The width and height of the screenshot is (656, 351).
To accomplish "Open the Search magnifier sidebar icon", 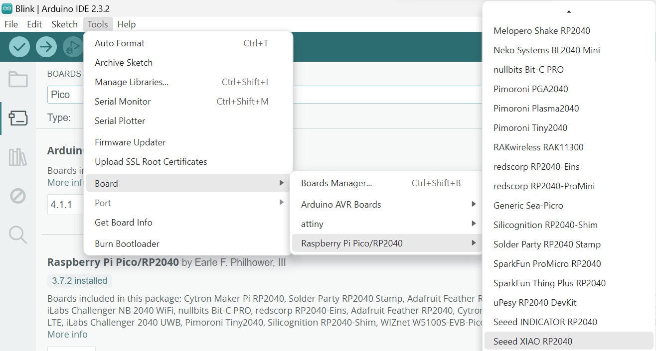I will (18, 234).
